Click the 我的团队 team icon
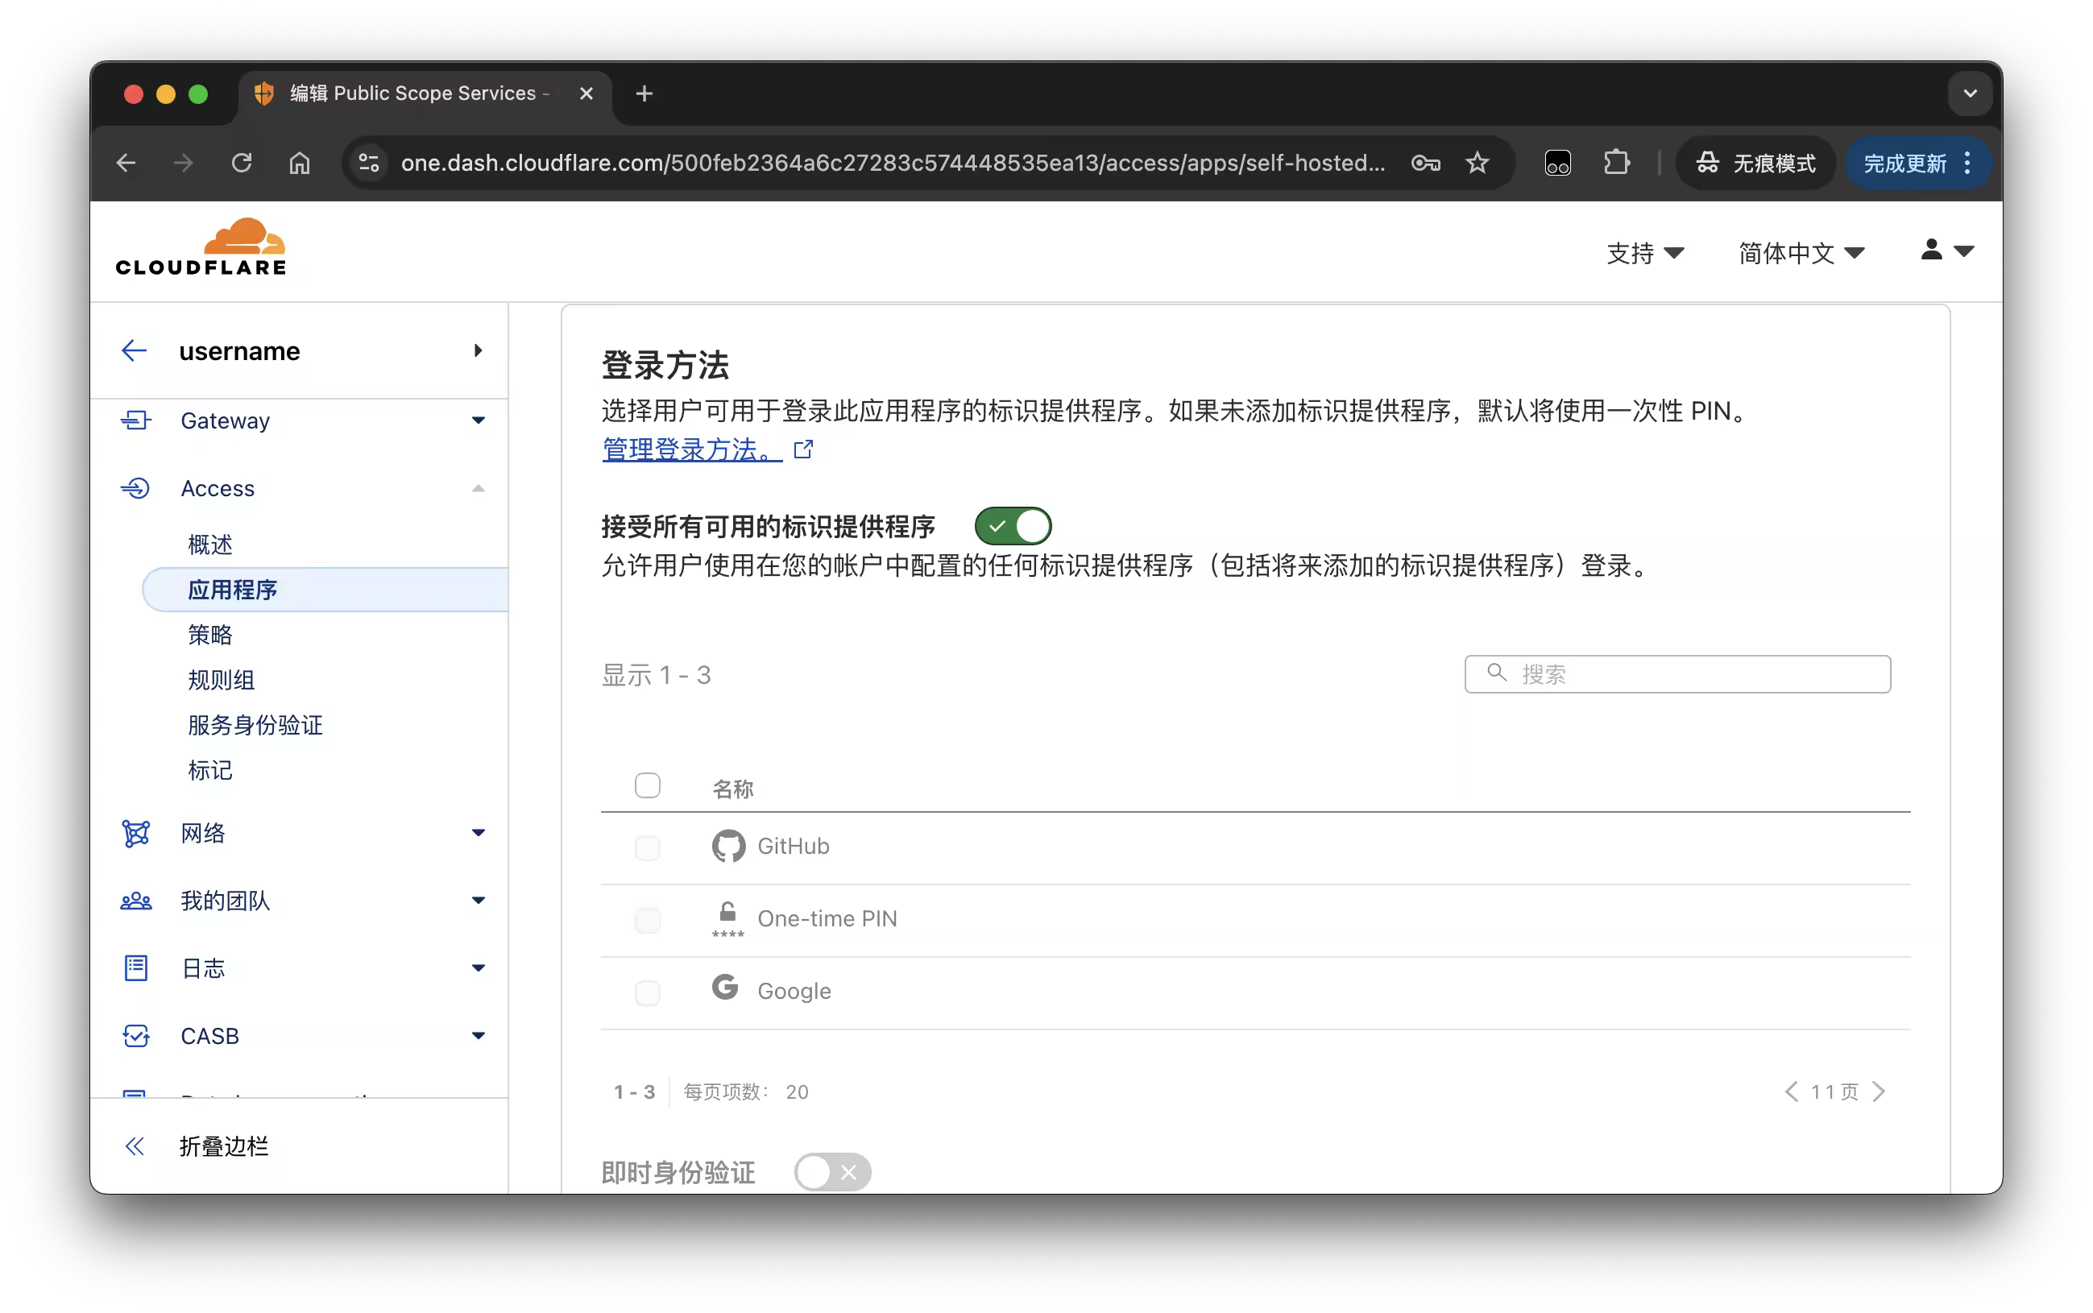Screen dimensions: 2093x1313 [135, 901]
